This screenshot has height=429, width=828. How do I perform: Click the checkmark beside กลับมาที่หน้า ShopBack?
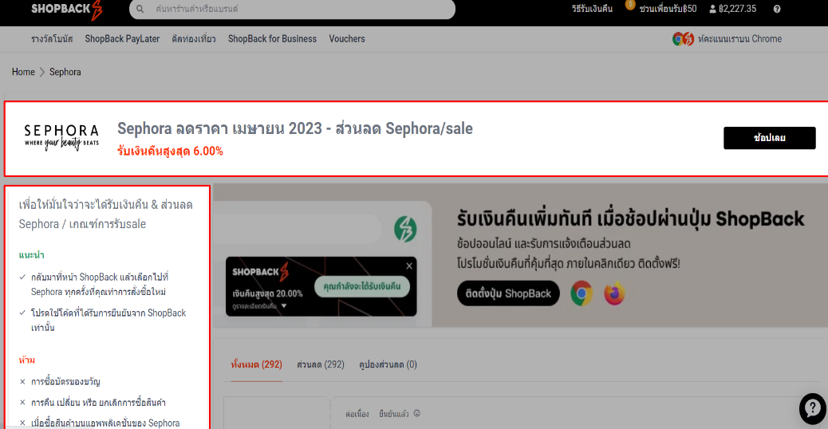pyautogui.click(x=22, y=277)
